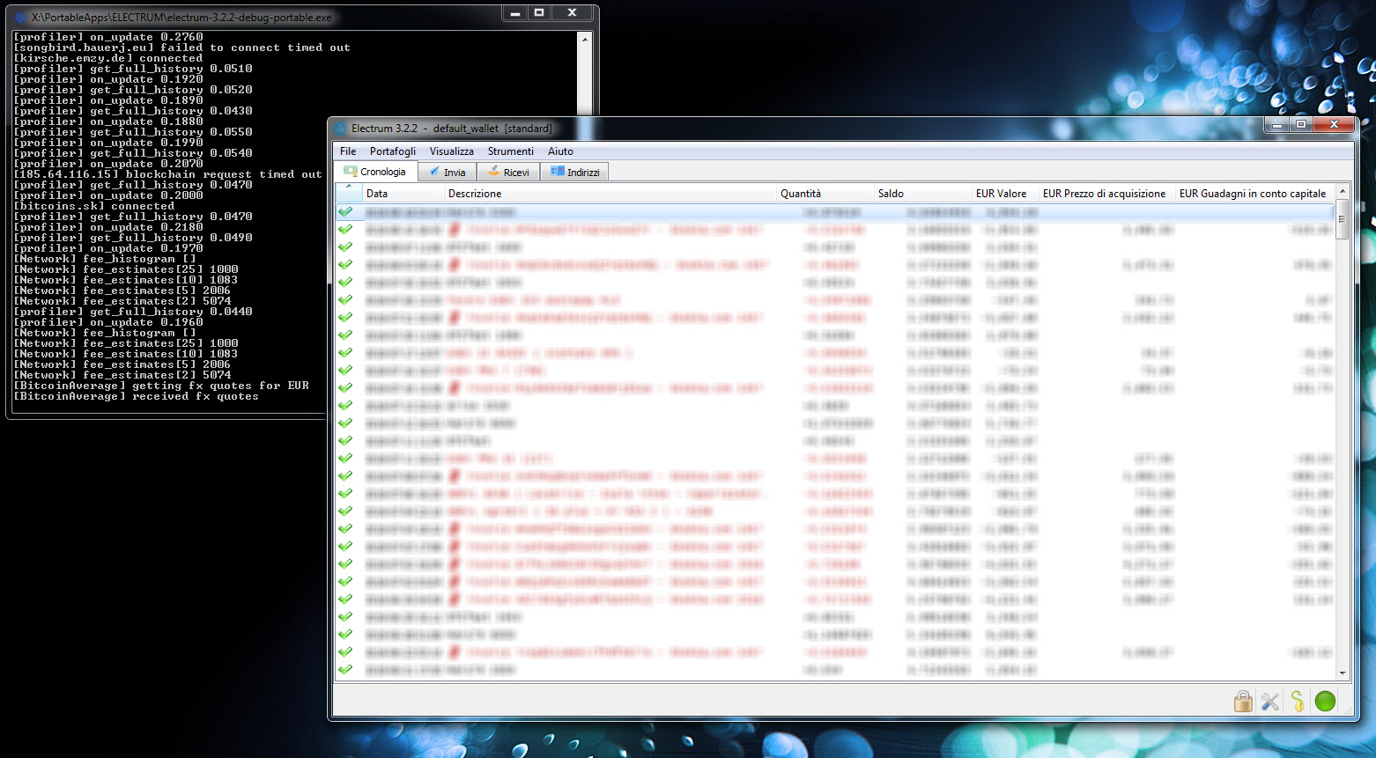Open the File menu in Electrum

(348, 151)
